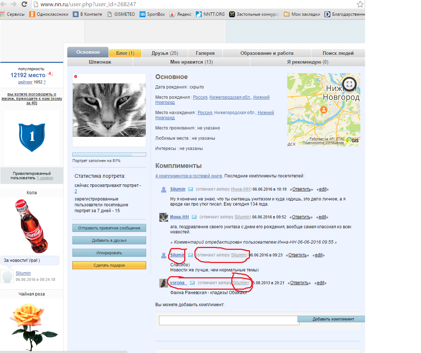This screenshot has width=421, height=353.
Task: Open the Нижегородская обл. birthplace link
Action: coord(230,97)
